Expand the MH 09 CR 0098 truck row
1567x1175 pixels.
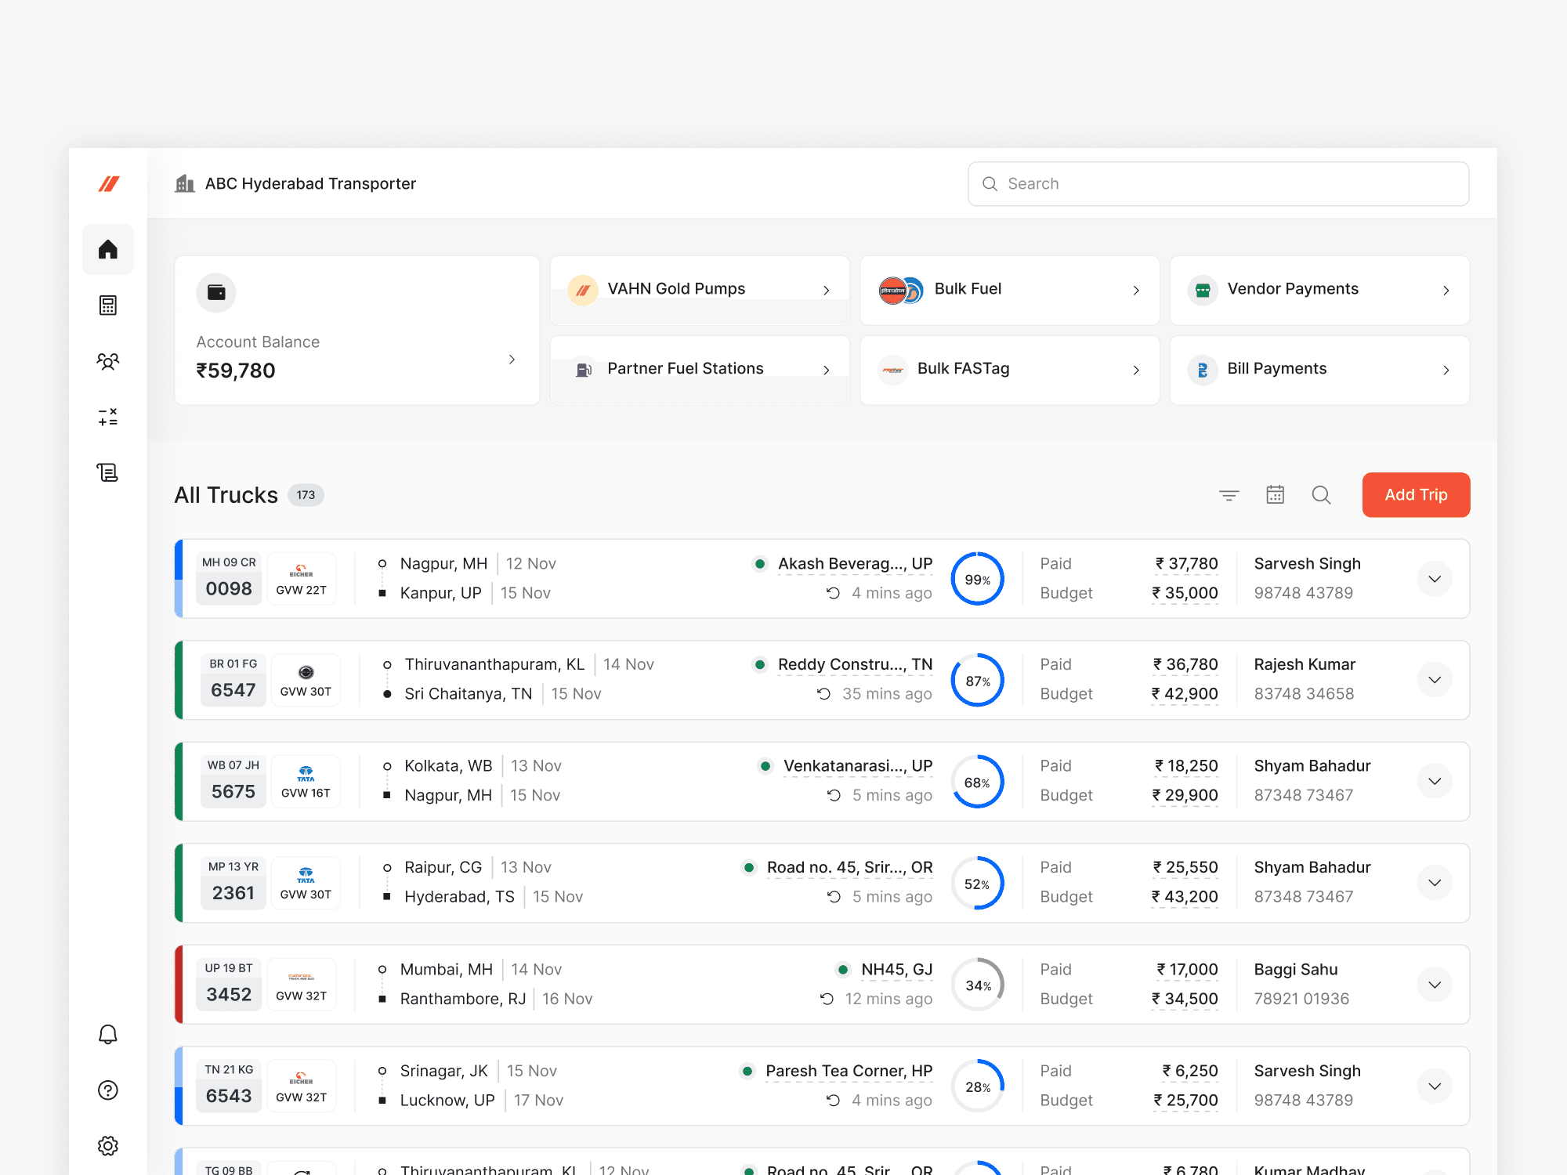click(1435, 579)
